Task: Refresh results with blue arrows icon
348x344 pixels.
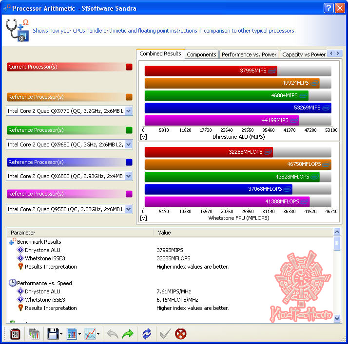Action: coord(147,334)
